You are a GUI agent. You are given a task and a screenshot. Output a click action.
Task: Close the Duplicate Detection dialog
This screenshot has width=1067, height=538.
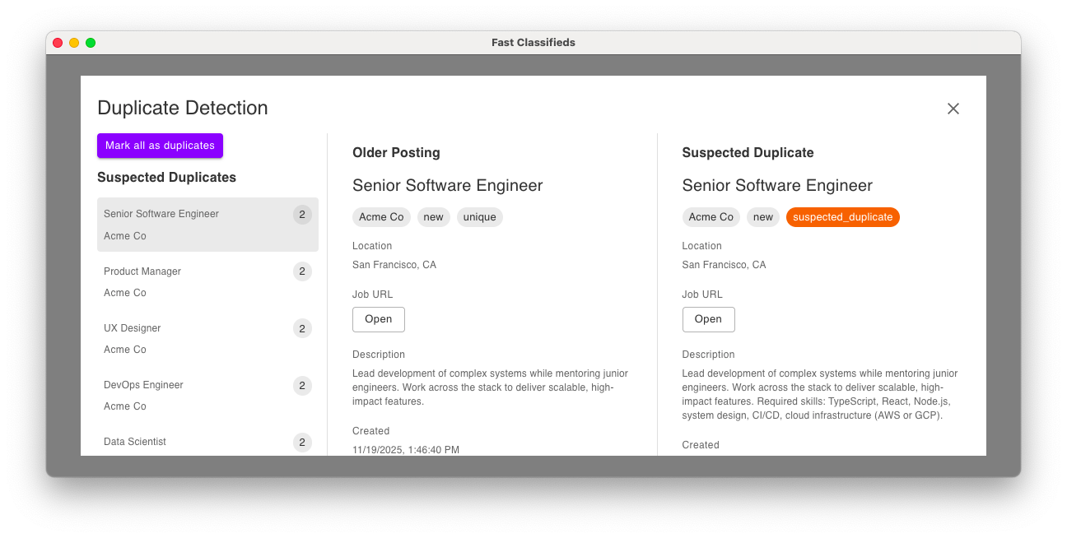click(x=953, y=109)
